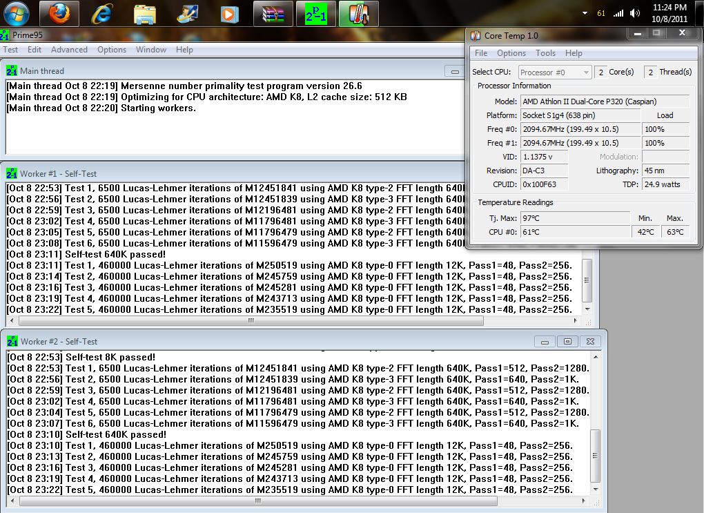Open Core Temp Options menu
The image size is (704, 513).
511,53
